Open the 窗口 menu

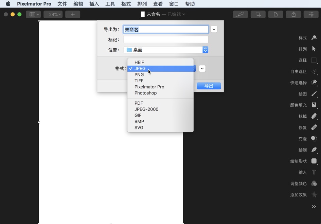pyautogui.click(x=174, y=4)
